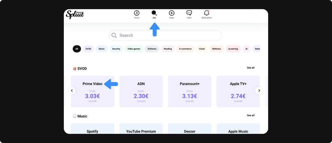The width and height of the screenshot is (332, 143).
Task: Open the ADN subscription card
Action: coord(141,92)
